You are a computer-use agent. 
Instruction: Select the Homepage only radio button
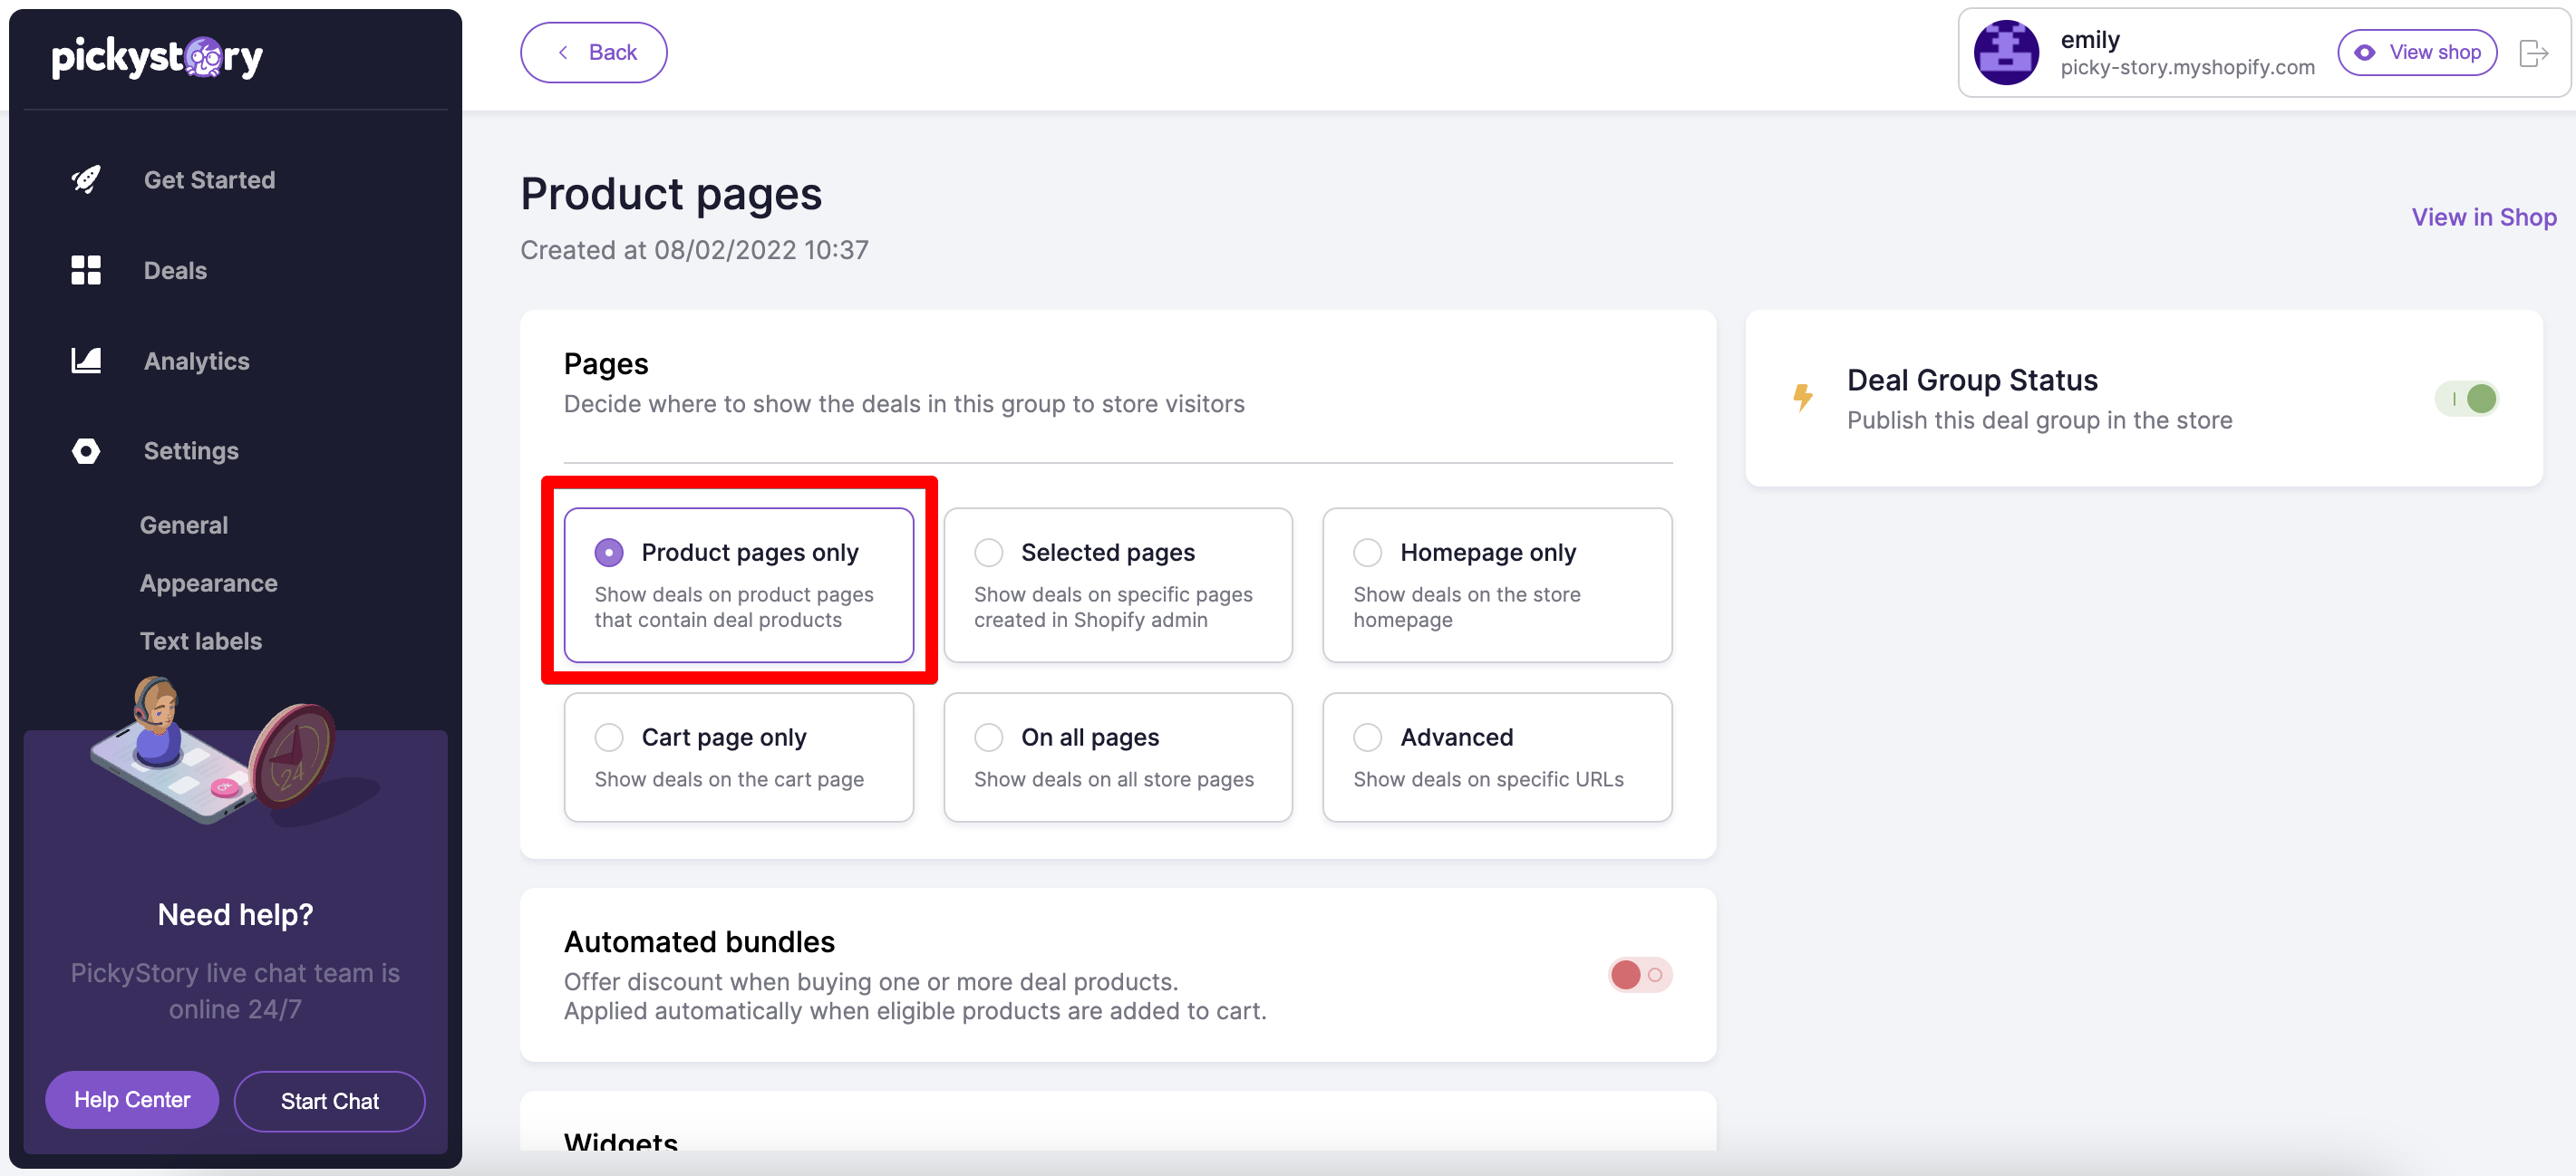coord(1367,553)
